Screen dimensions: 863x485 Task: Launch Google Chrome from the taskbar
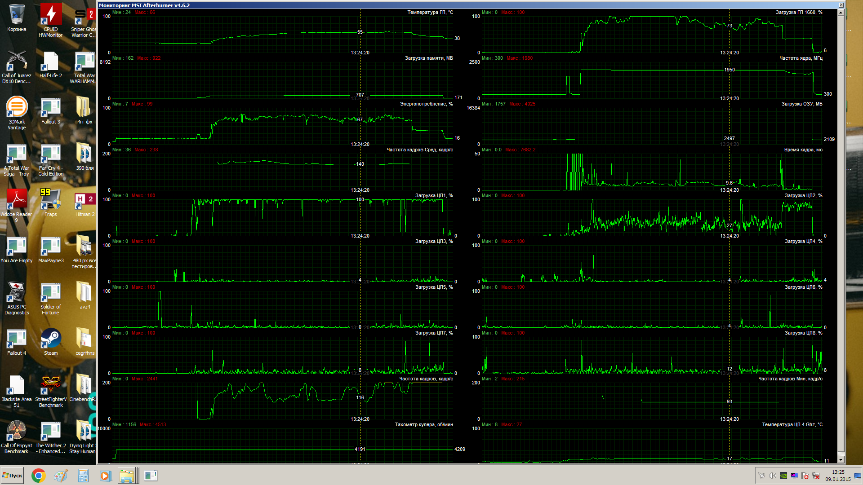tap(39, 476)
